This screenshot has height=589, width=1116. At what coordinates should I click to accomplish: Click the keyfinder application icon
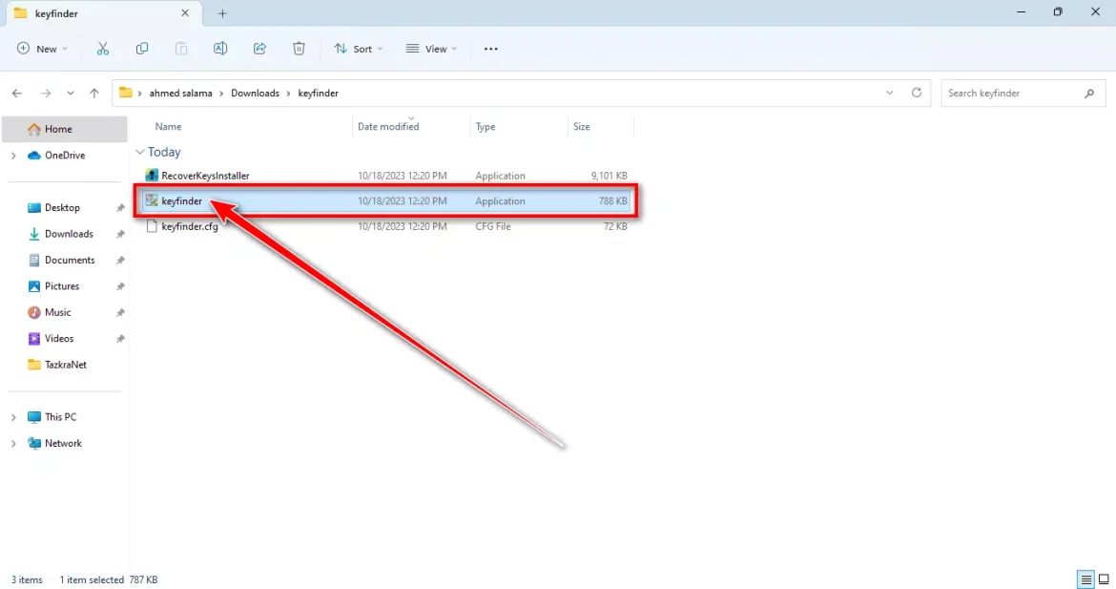(x=152, y=200)
